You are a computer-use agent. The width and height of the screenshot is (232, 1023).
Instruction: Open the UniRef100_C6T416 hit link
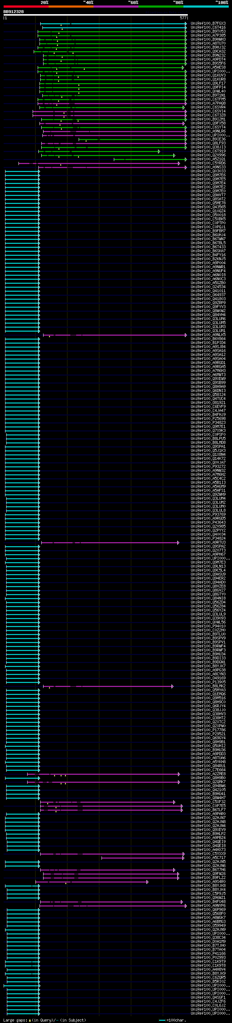click(208, 28)
